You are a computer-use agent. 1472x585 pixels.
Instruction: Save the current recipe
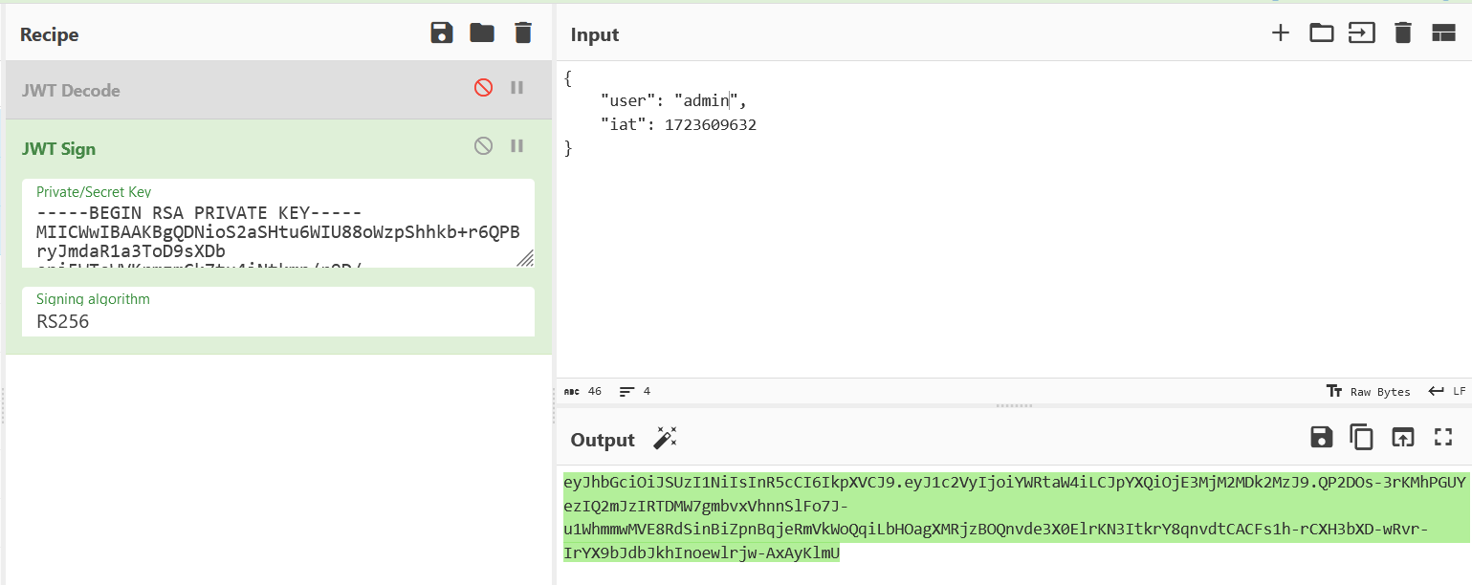(x=442, y=33)
